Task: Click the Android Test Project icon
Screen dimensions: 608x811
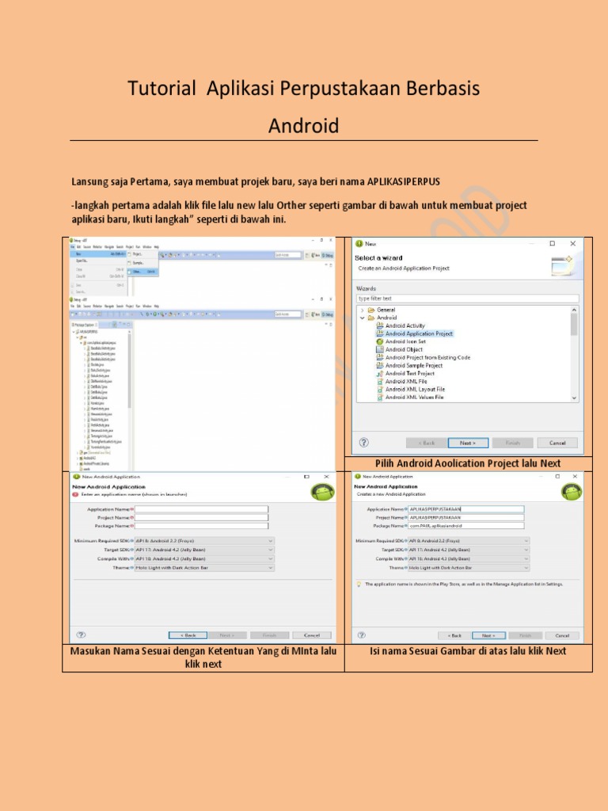Action: (379, 374)
